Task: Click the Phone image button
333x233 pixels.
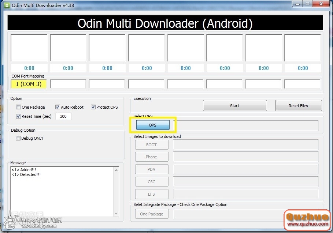Action: 152,157
